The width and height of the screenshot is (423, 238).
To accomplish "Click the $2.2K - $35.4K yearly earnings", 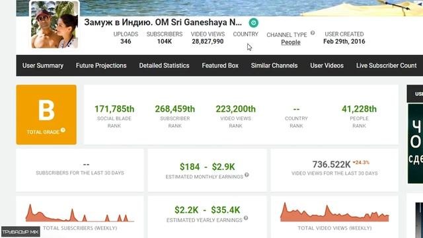I will click(x=207, y=210).
